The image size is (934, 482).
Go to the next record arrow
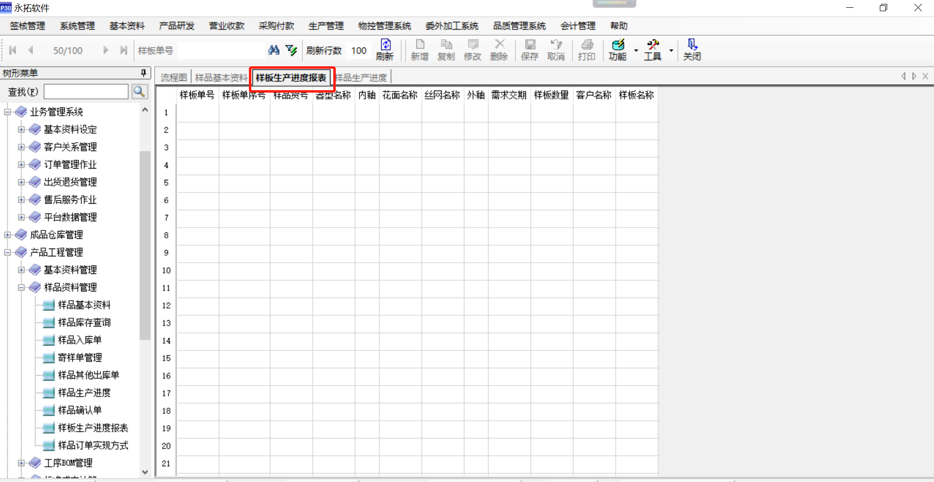105,50
